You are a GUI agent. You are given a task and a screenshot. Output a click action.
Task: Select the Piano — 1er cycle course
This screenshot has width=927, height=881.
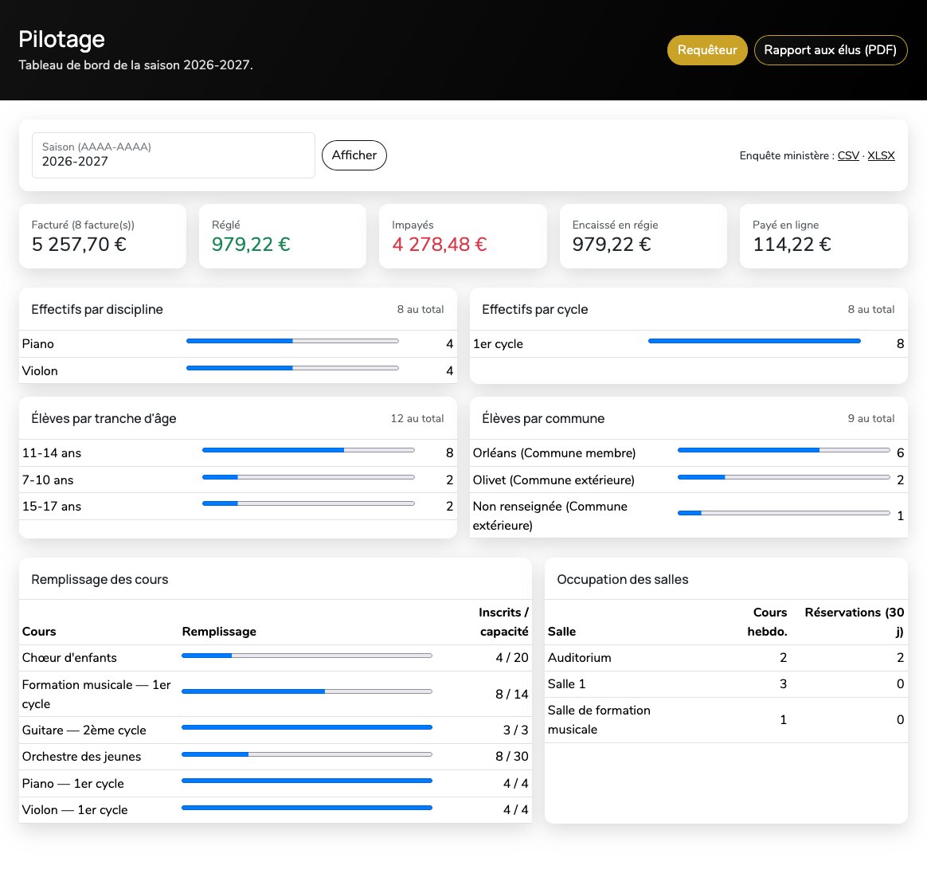[x=72, y=784]
